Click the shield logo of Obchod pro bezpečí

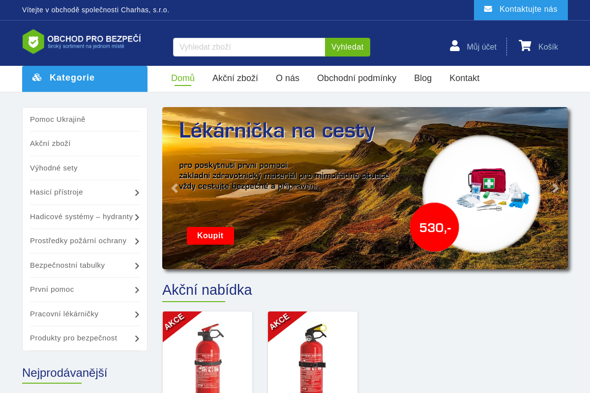tap(32, 42)
